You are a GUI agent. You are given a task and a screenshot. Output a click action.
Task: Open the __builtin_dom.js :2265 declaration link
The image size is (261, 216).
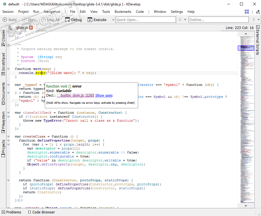pyautogui.click(x=75, y=95)
